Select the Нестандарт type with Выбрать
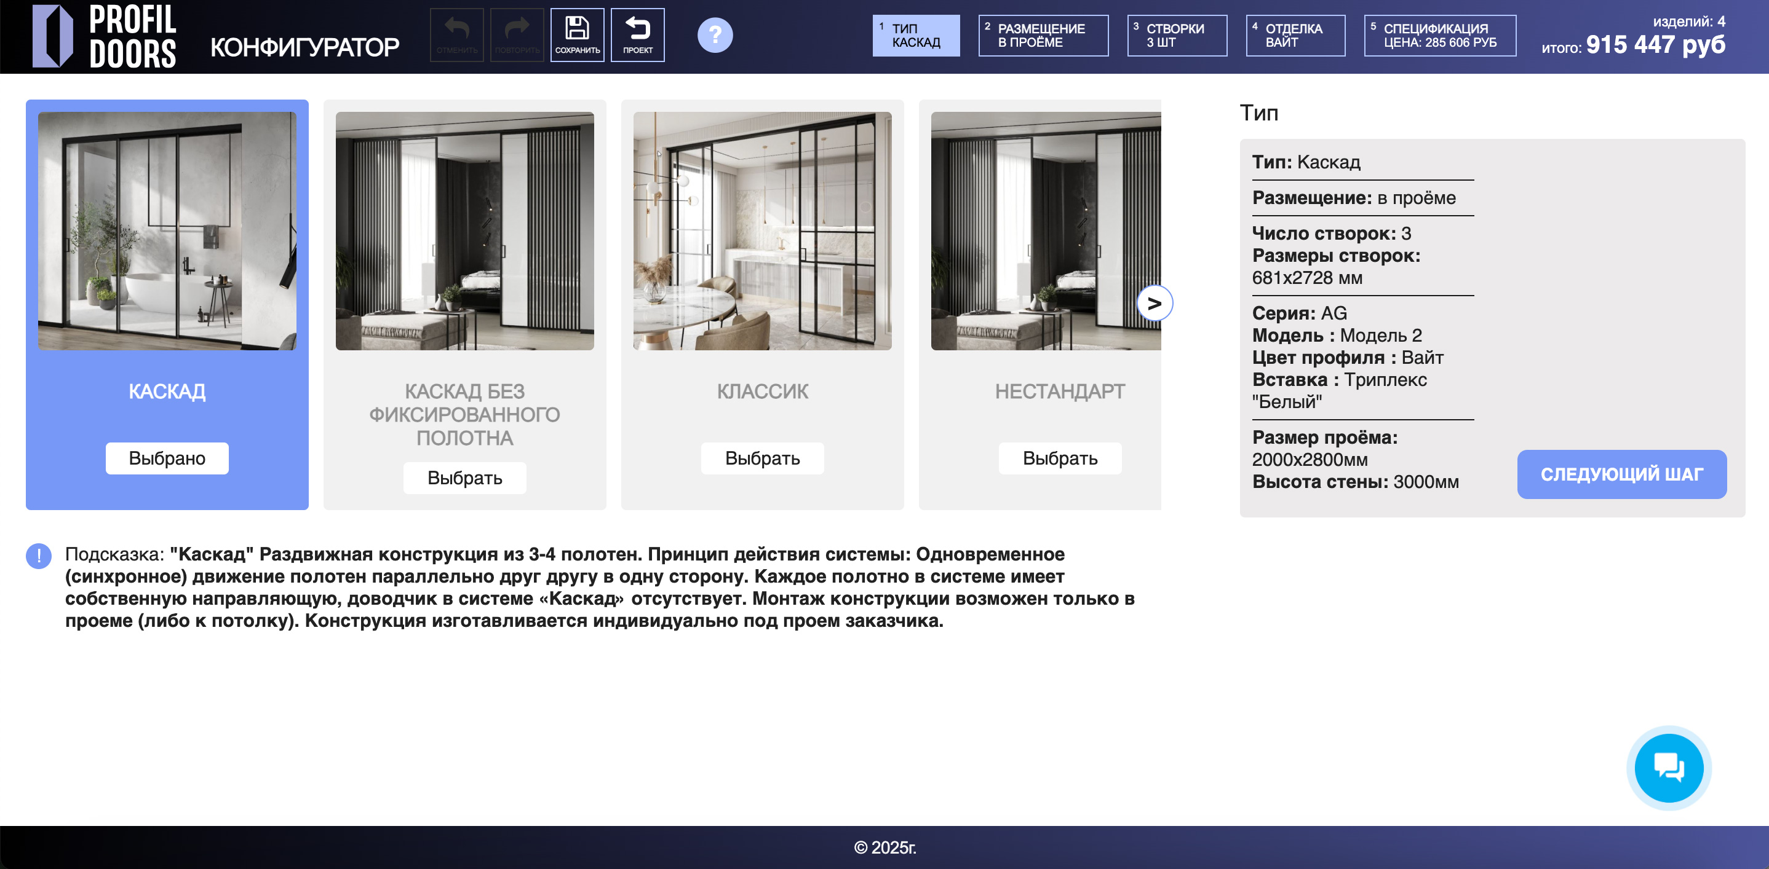 [x=1060, y=458]
